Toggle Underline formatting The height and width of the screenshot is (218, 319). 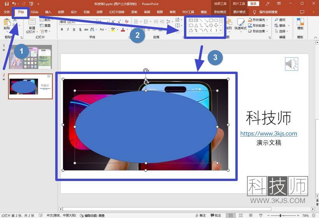pos(74,30)
